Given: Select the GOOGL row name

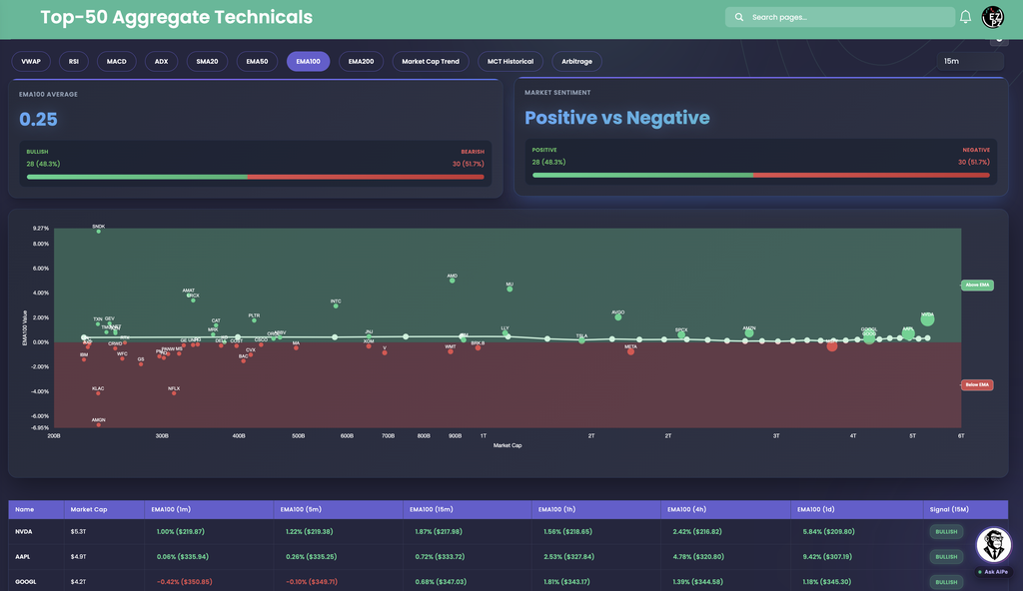Looking at the screenshot, I should [x=25, y=582].
